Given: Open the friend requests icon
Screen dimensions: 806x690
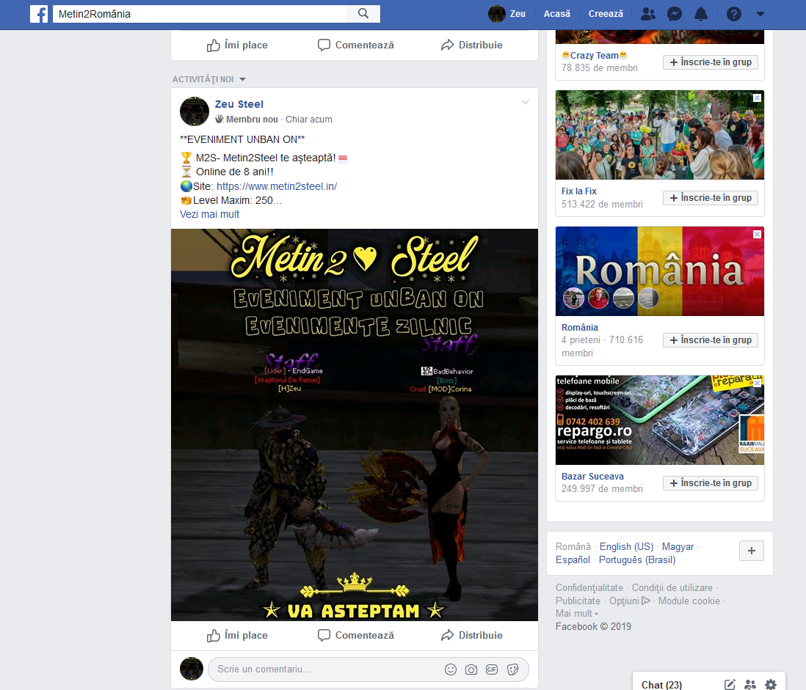Looking at the screenshot, I should coord(647,14).
